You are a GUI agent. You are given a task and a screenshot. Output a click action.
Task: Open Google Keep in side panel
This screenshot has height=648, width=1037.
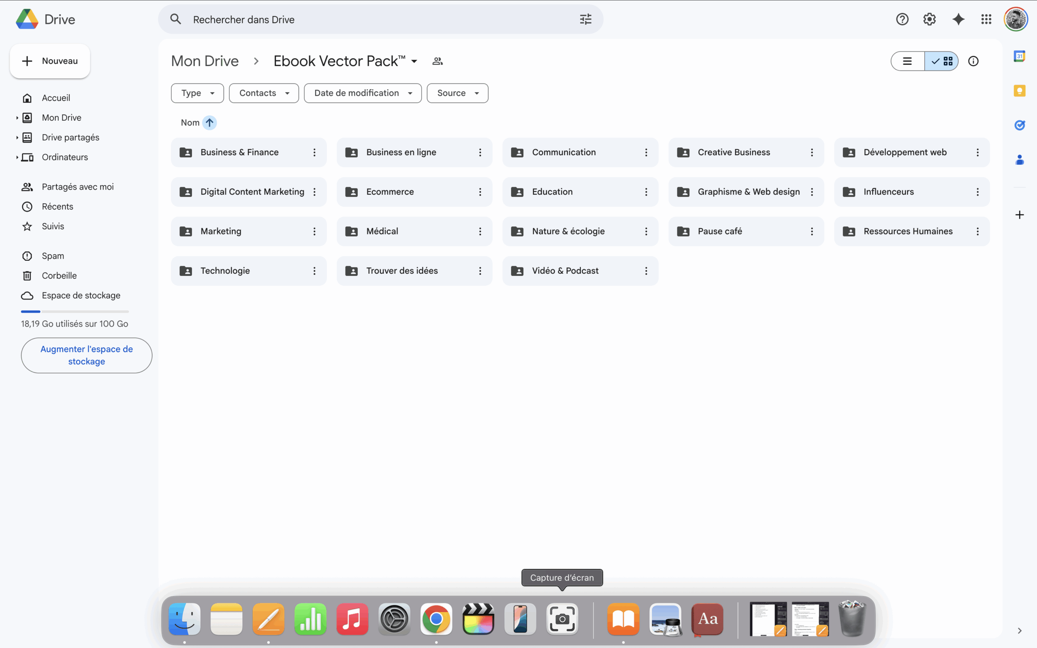[x=1020, y=91]
